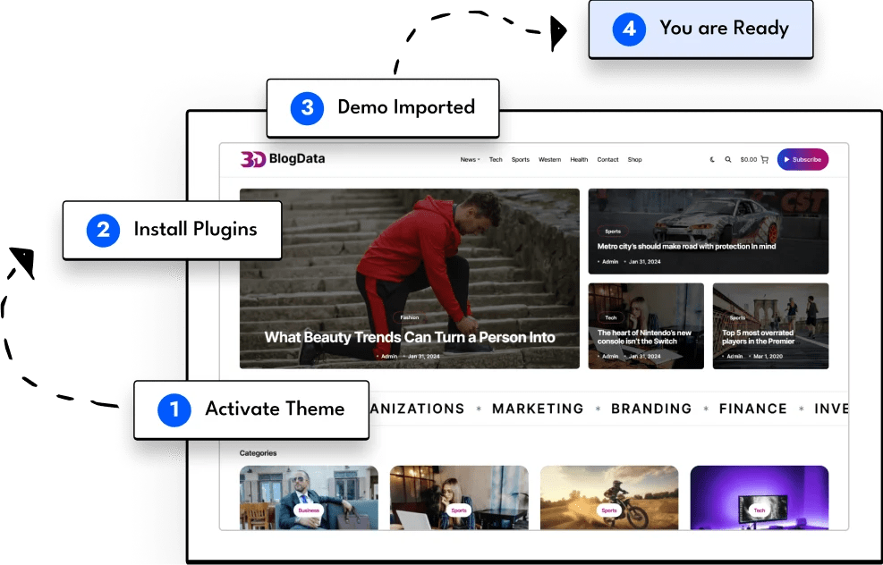The height and width of the screenshot is (565, 883).
Task: Toggle dark mode with the moon icon
Action: point(712,160)
